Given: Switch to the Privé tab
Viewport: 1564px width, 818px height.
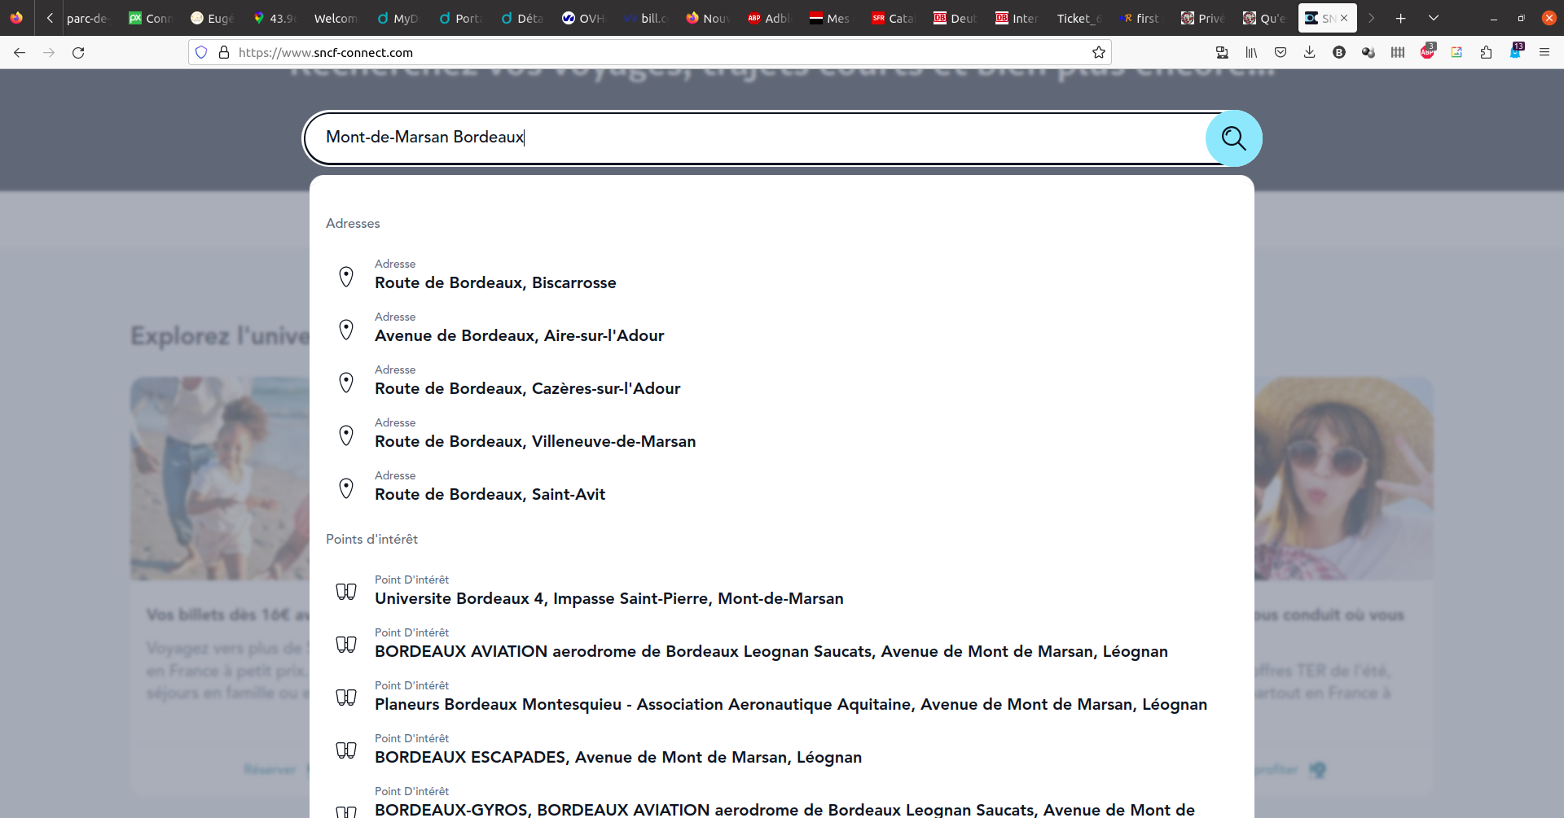Looking at the screenshot, I should (1203, 18).
